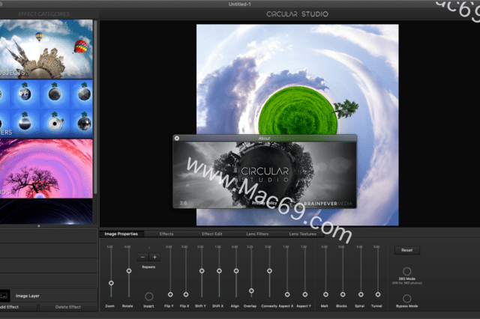Decrease Repeats with the minus button
The height and width of the screenshot is (319, 480).
(x=142, y=258)
